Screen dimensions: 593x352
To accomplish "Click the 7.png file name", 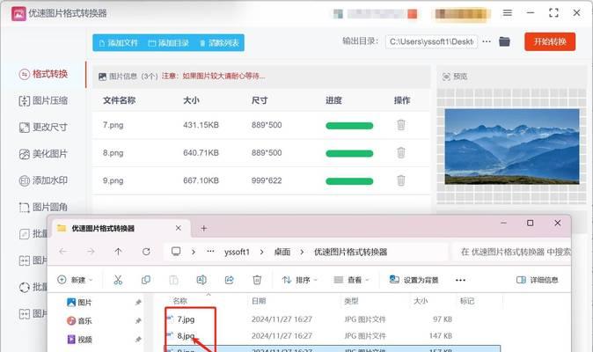I will coord(113,125).
